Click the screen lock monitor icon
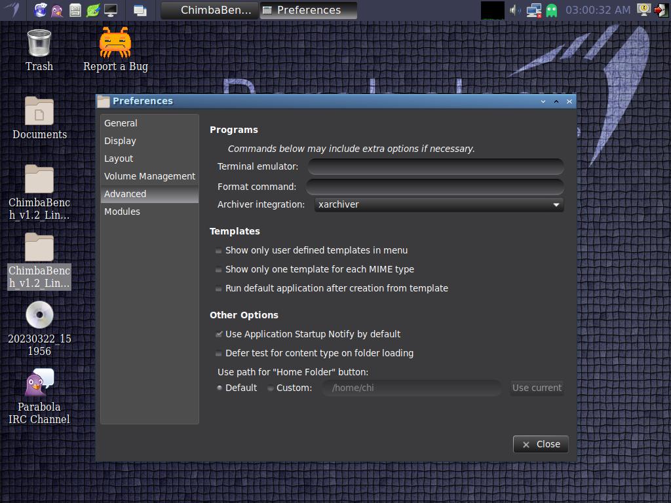 (643, 9)
